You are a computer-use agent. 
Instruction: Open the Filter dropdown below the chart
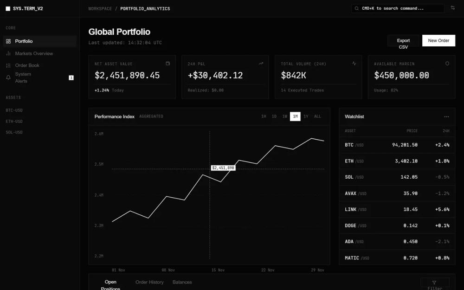pyautogui.click(x=435, y=283)
